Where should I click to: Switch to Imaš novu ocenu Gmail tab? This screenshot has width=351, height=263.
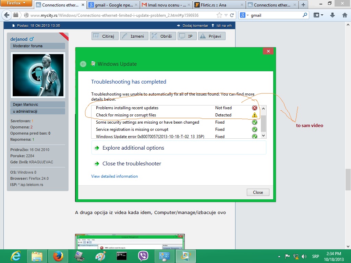click(x=166, y=5)
